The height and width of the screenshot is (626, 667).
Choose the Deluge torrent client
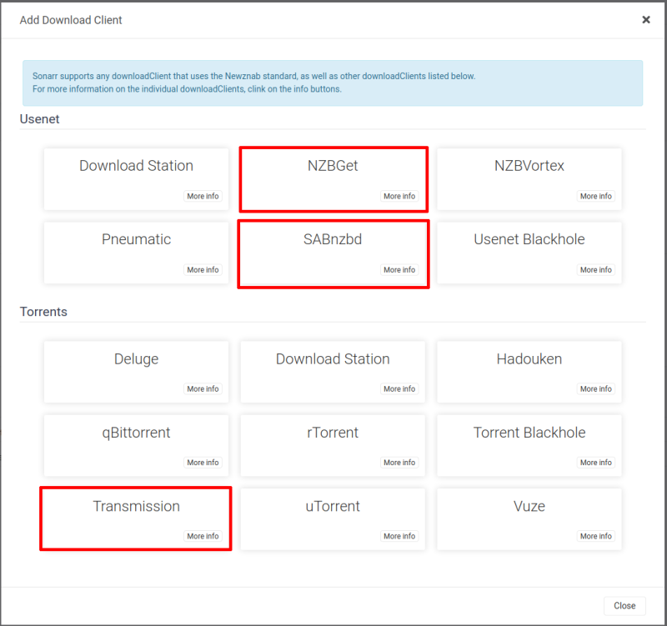136,372
